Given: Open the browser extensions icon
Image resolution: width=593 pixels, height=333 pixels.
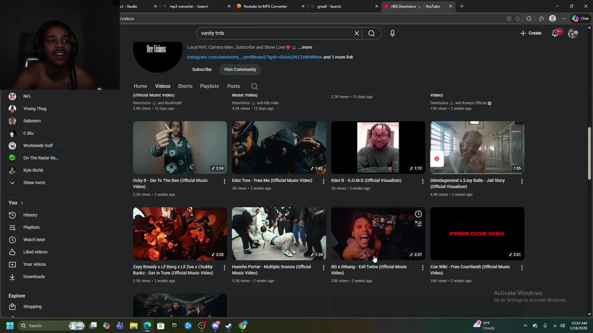Looking at the screenshot, I should [529, 18].
